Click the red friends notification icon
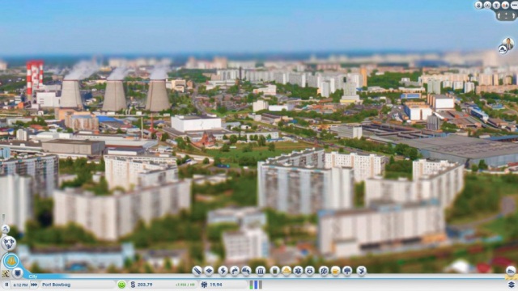 pos(505,5)
